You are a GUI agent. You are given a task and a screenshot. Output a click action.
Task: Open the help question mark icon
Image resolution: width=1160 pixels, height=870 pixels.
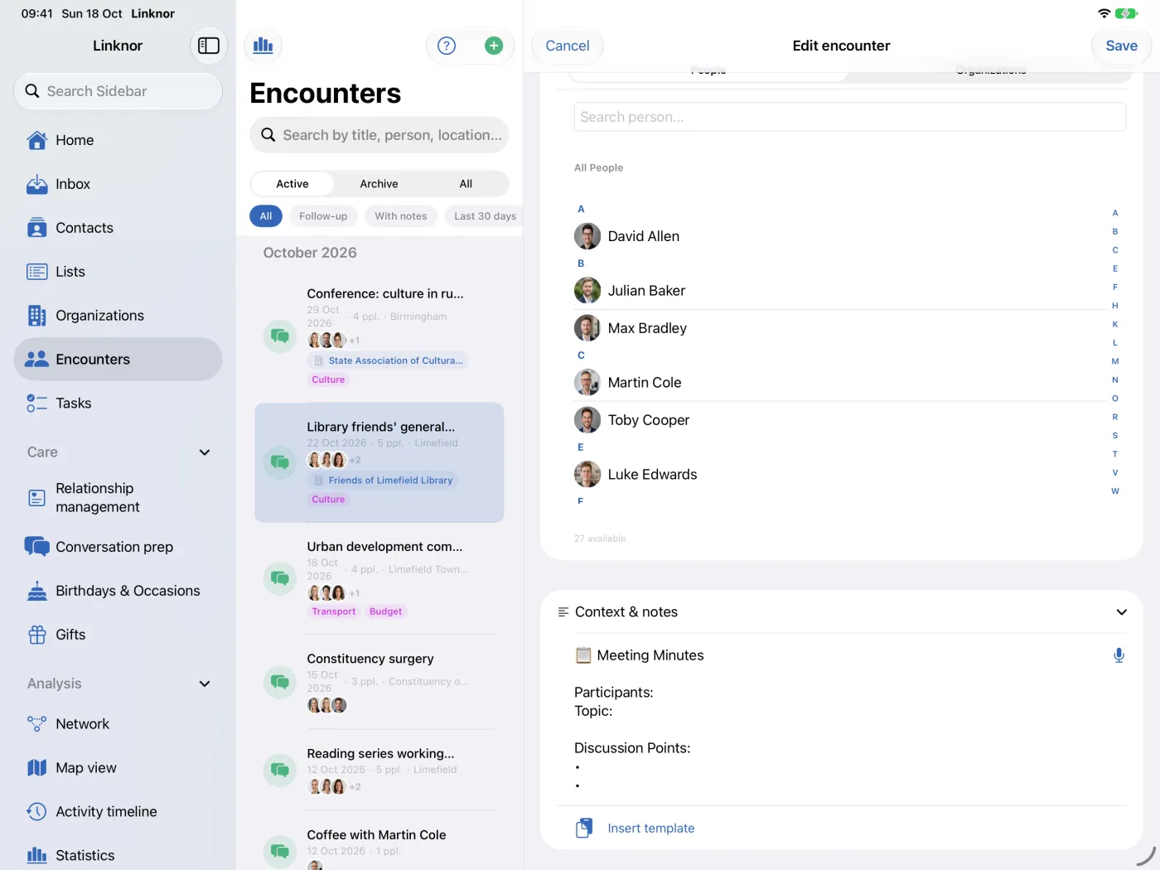447,46
